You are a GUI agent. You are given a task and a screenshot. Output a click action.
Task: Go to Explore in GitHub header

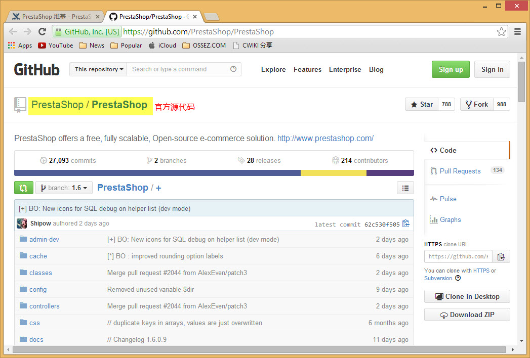(x=273, y=69)
